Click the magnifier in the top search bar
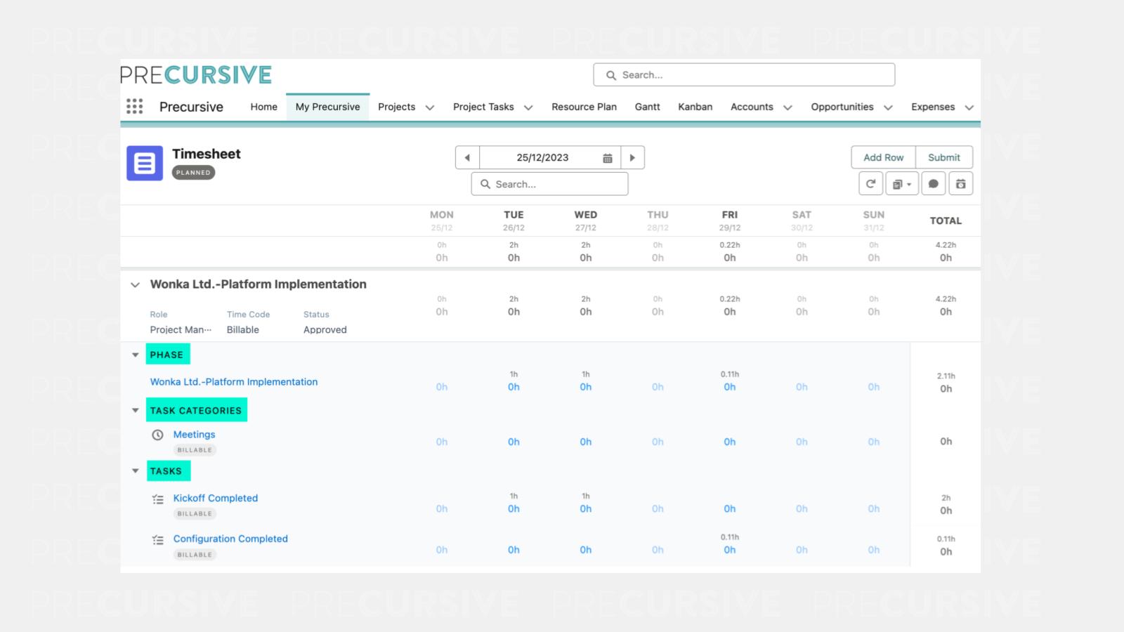This screenshot has height=632, width=1124. 611,75
